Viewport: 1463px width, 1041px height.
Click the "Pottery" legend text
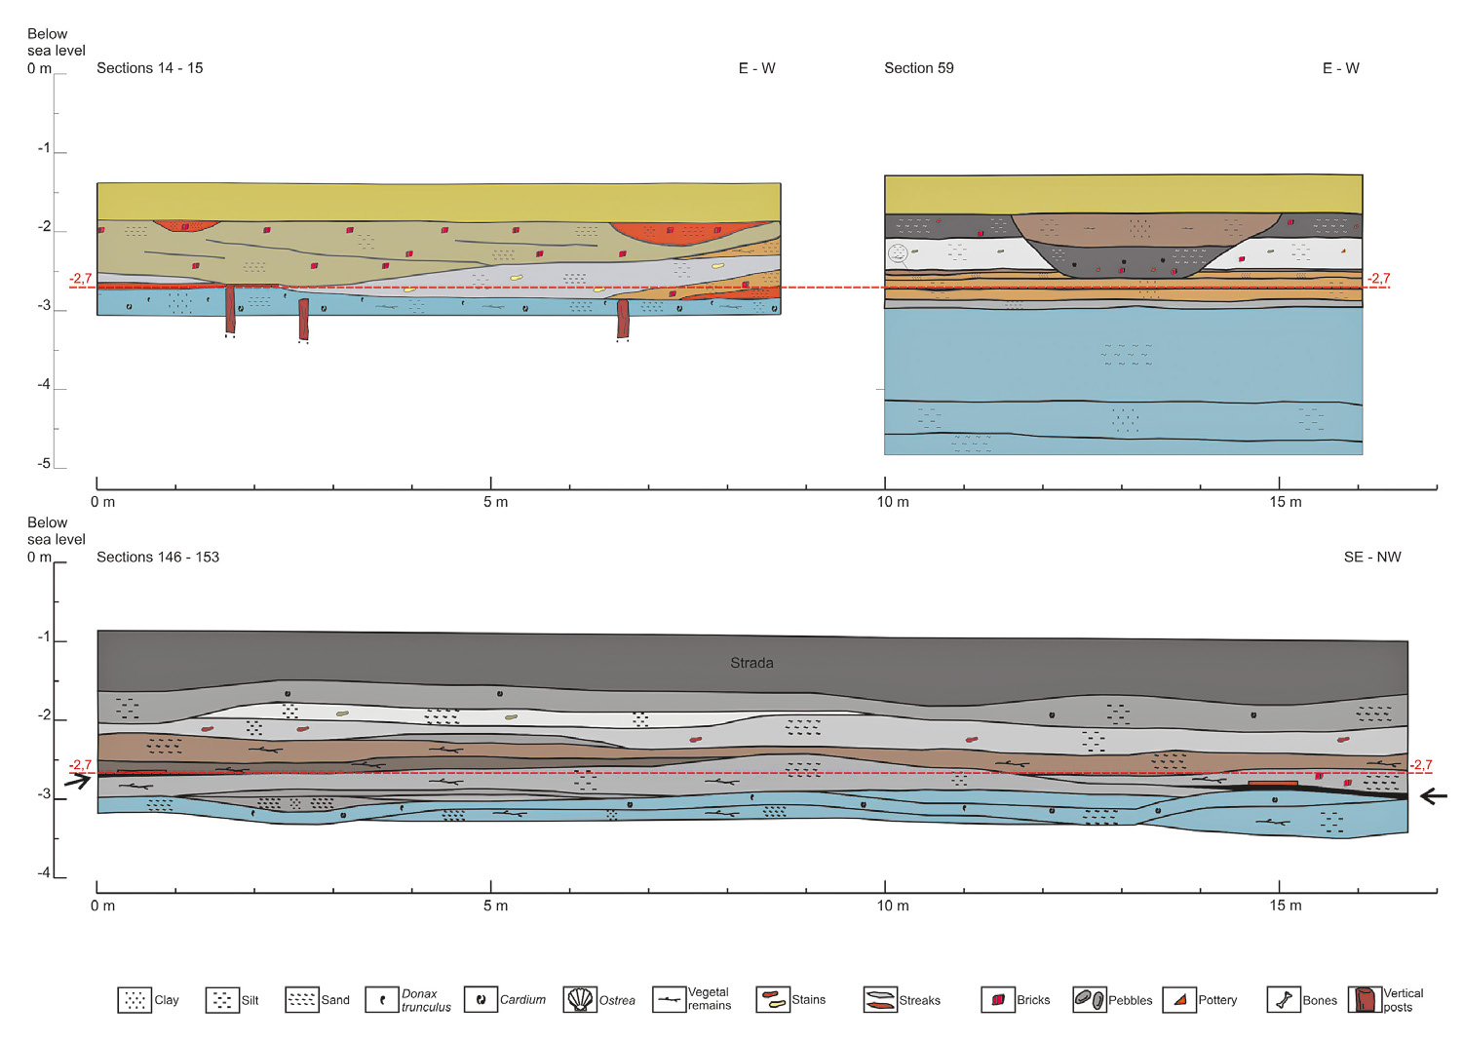click(x=1217, y=1000)
